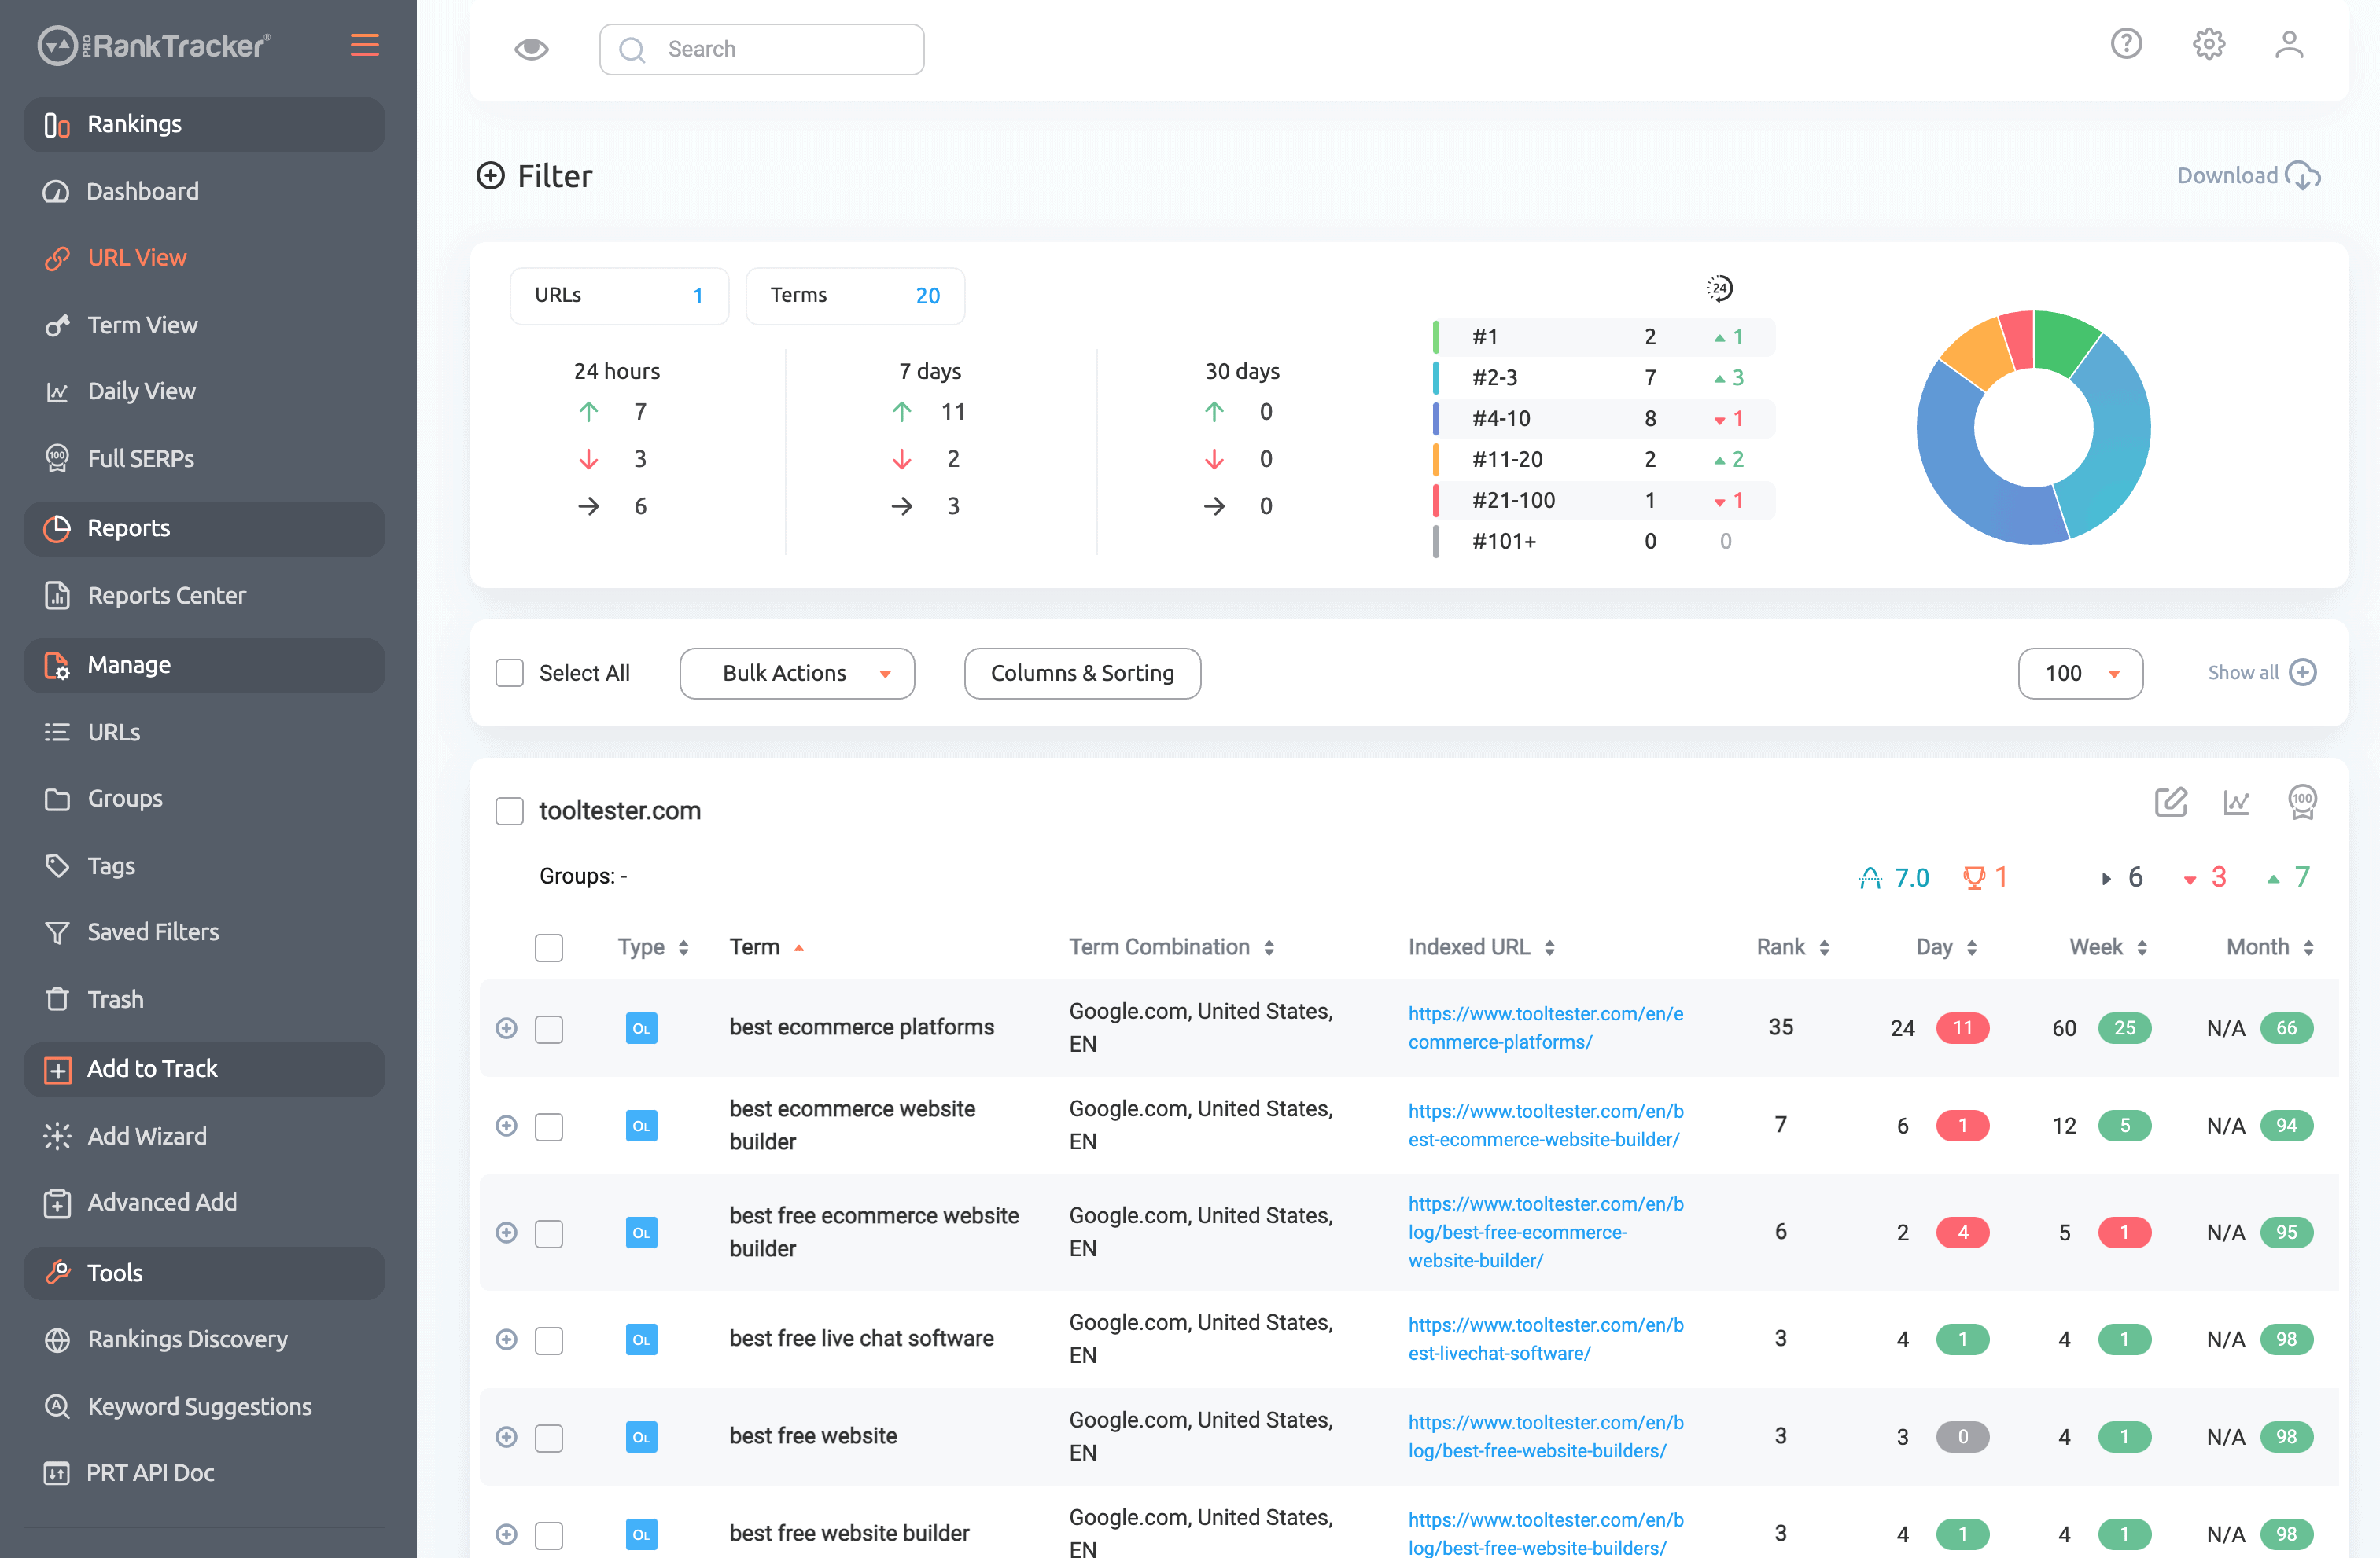Toggle the eye visibility icon in header
2380x1558 pixels.
tap(531, 49)
